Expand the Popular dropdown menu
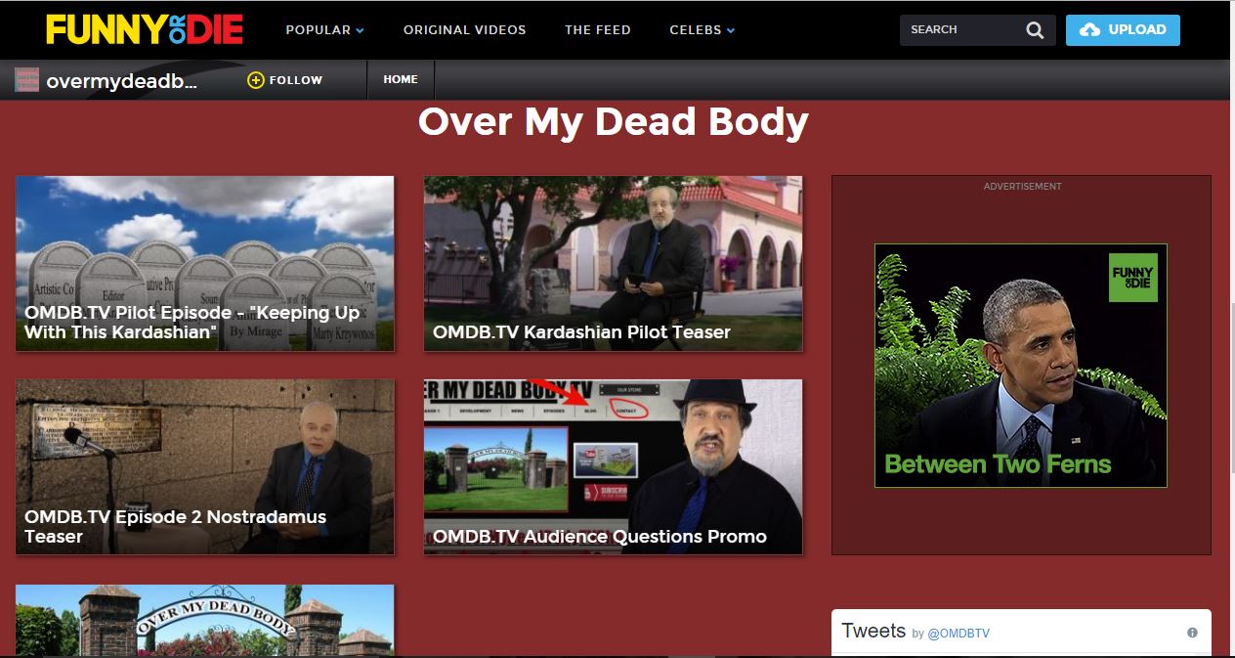Image resolution: width=1235 pixels, height=658 pixels. point(324,30)
